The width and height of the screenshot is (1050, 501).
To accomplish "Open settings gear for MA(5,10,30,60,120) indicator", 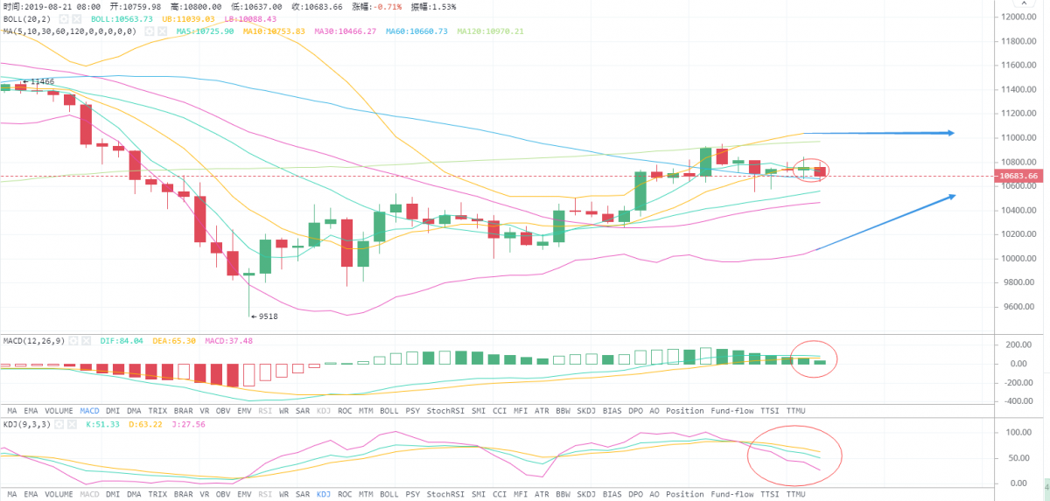I will tap(150, 31).
